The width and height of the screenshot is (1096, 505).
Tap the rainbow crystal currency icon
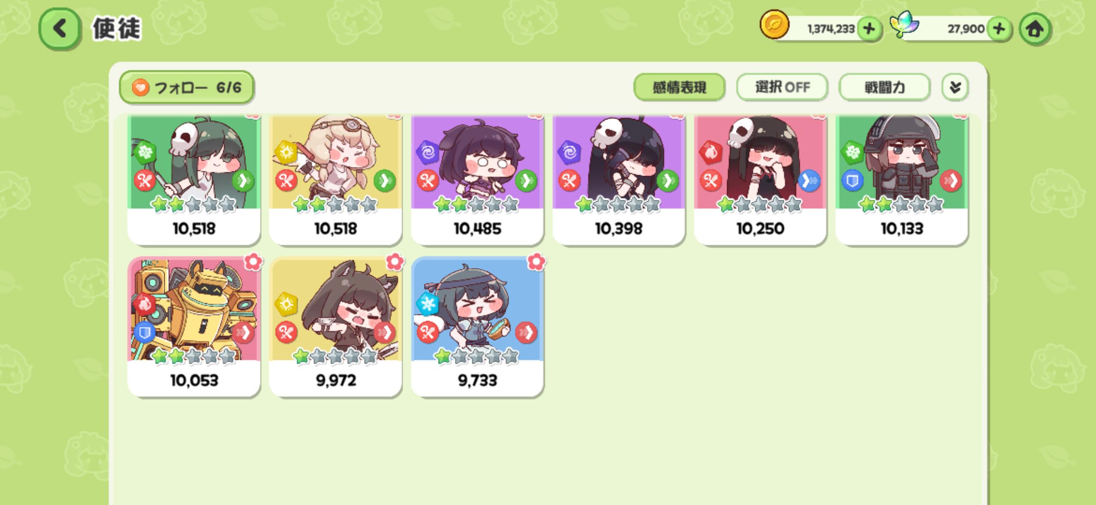(x=904, y=25)
